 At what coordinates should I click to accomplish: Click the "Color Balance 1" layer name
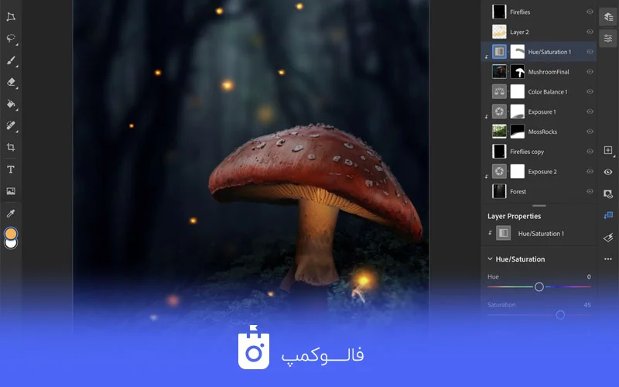coord(548,91)
